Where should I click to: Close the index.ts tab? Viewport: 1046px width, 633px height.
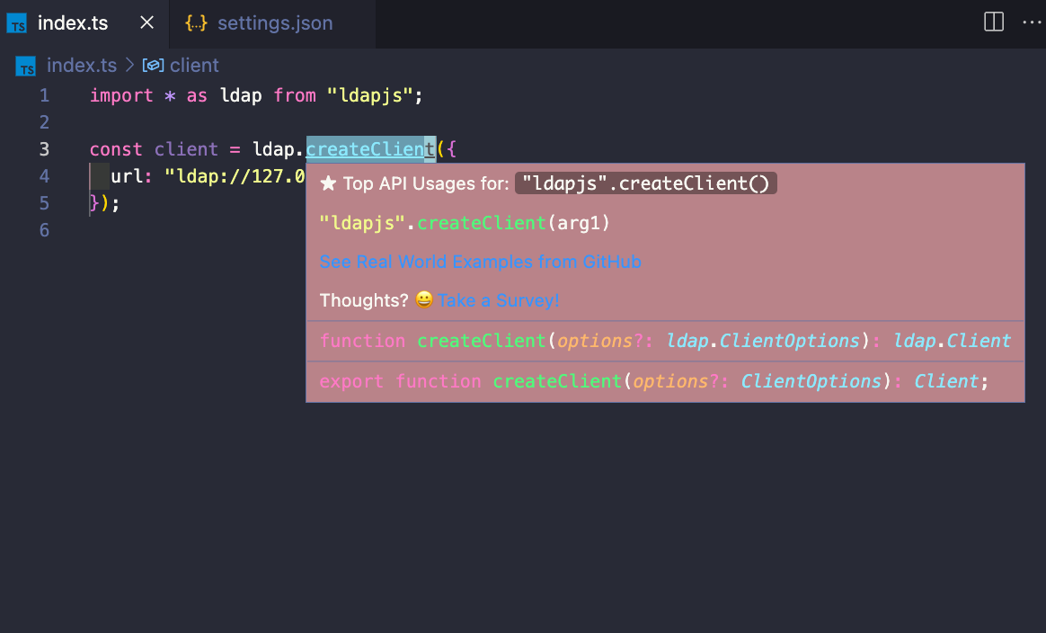click(147, 23)
